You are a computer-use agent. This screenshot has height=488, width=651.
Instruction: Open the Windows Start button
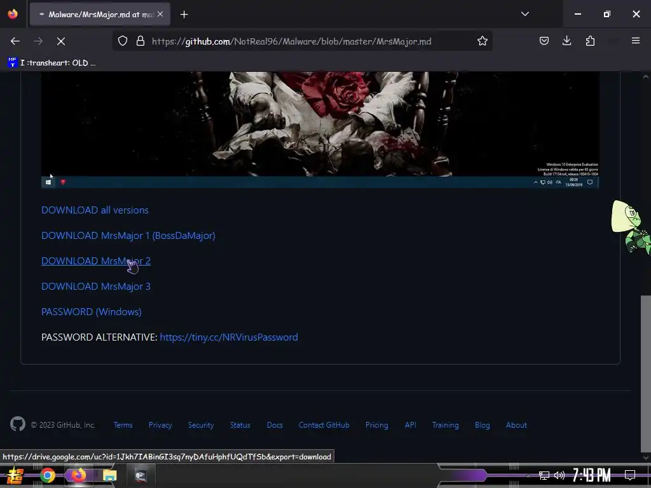click(15, 475)
